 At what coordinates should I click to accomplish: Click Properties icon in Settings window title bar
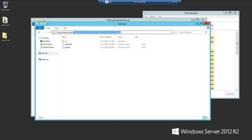tap(42, 24)
